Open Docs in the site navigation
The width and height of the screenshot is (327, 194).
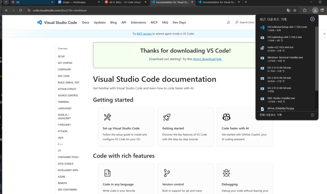[x=85, y=22]
